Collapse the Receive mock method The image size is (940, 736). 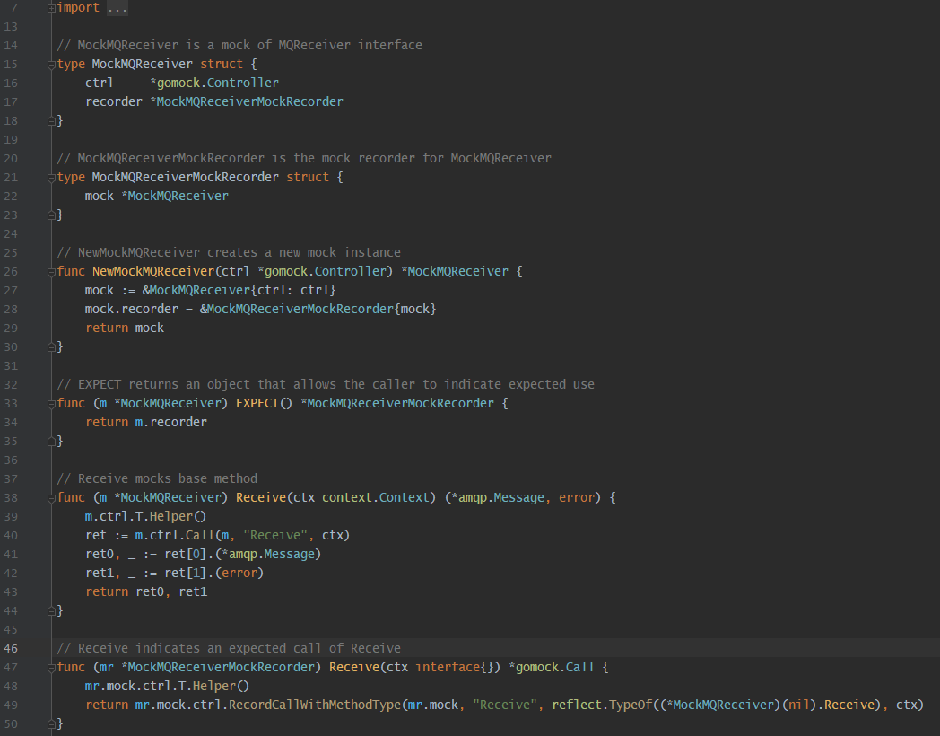(51, 497)
